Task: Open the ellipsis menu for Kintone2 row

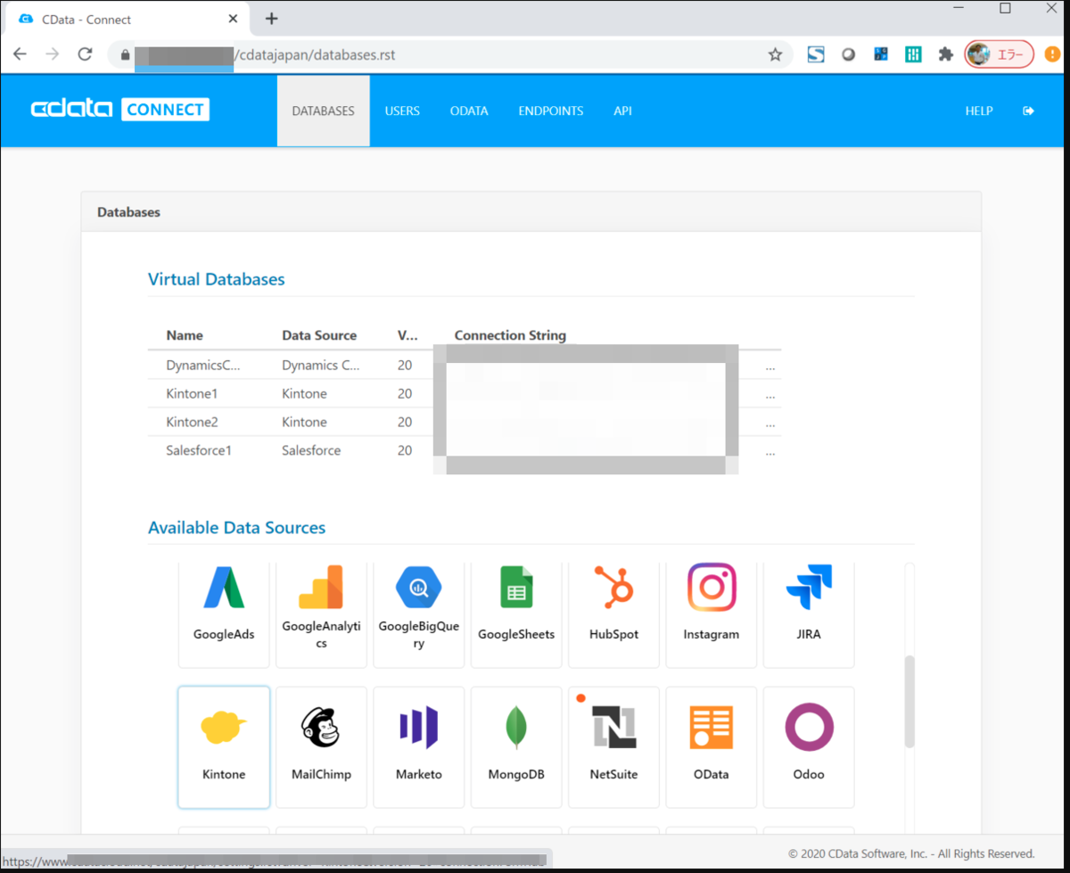Action: [770, 424]
